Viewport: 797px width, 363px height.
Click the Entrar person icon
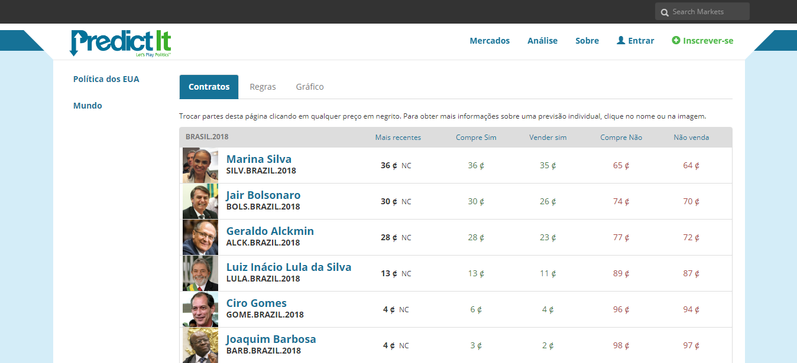pyautogui.click(x=621, y=40)
